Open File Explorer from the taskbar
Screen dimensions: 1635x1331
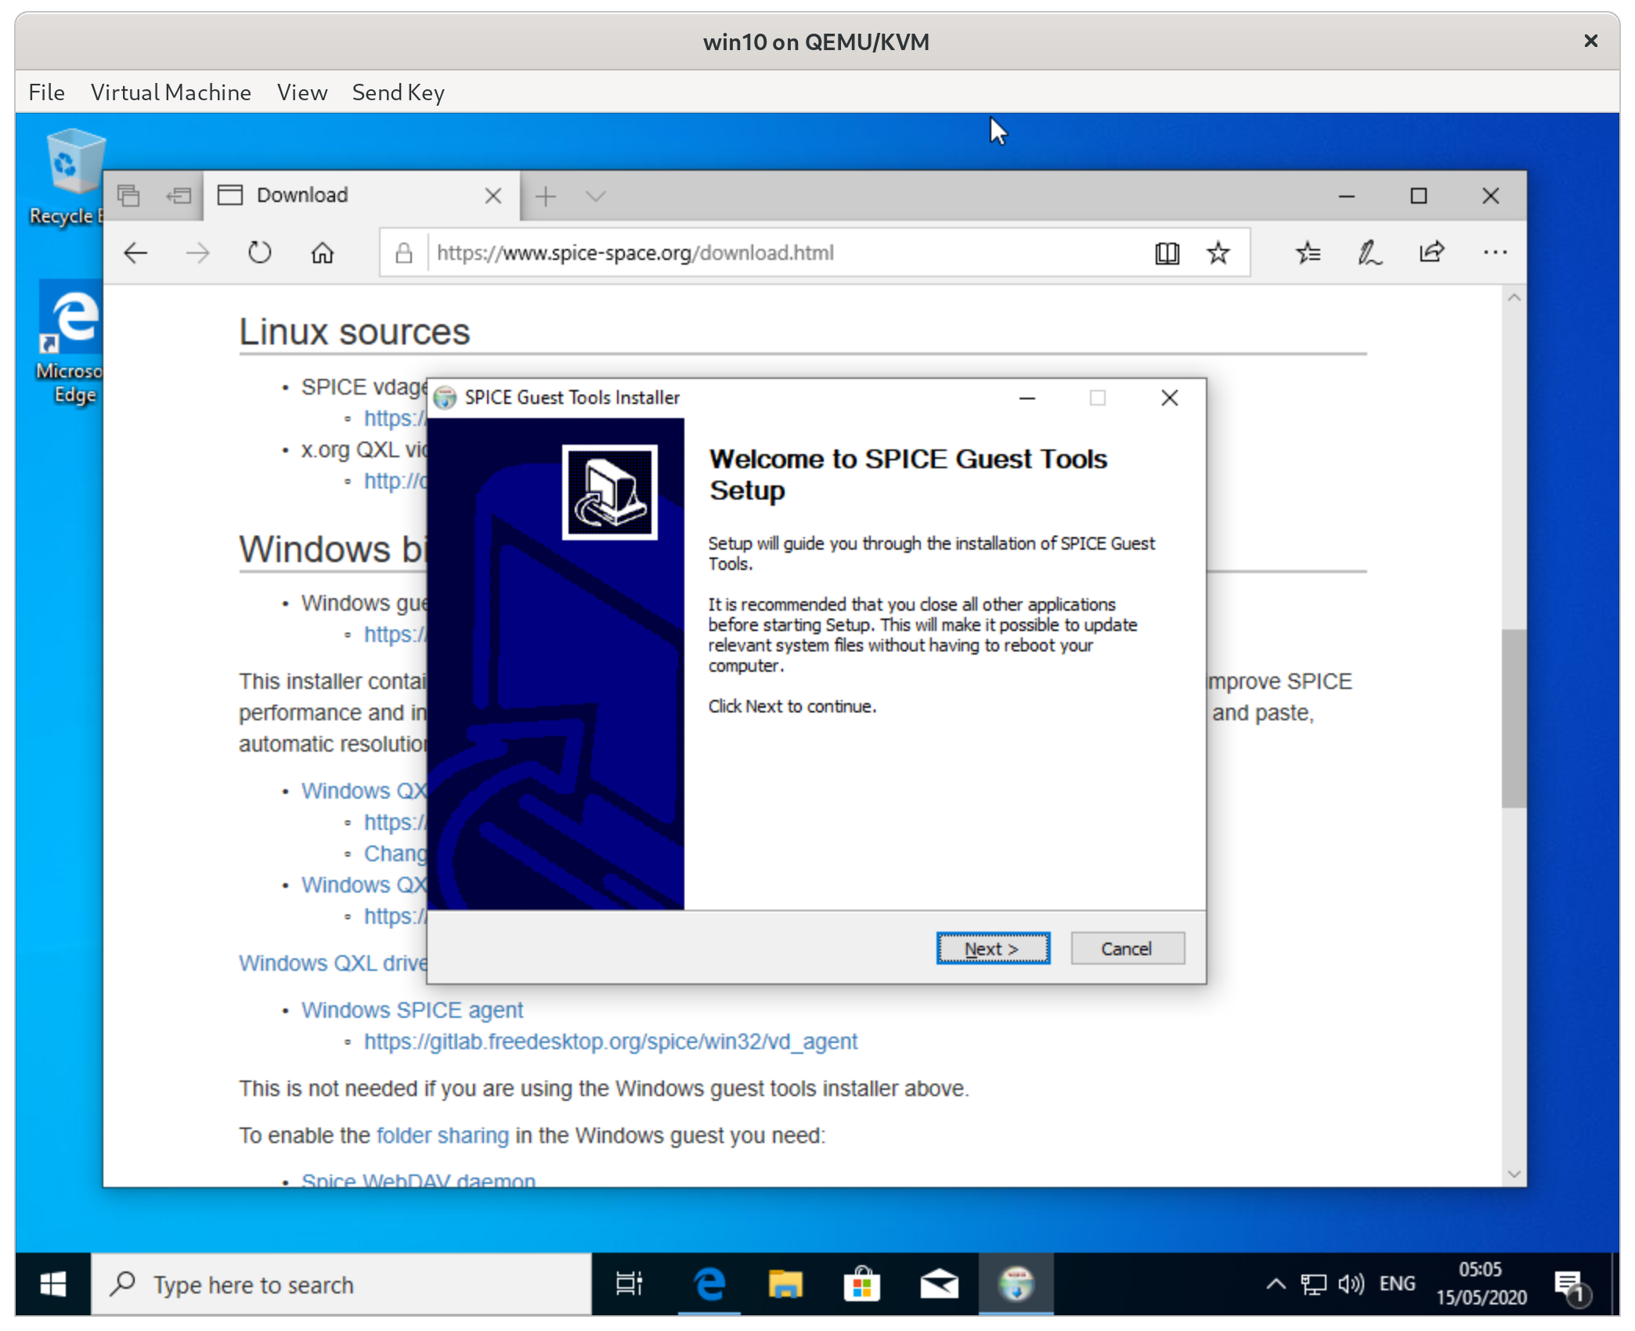(785, 1284)
